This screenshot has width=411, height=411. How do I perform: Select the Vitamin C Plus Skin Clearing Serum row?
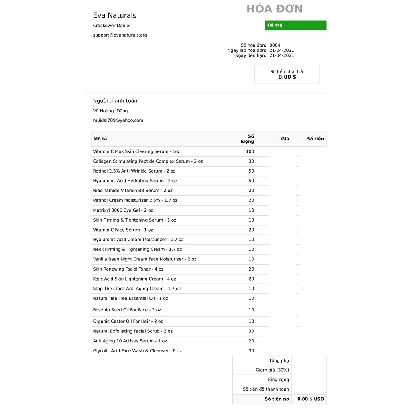(x=136, y=152)
